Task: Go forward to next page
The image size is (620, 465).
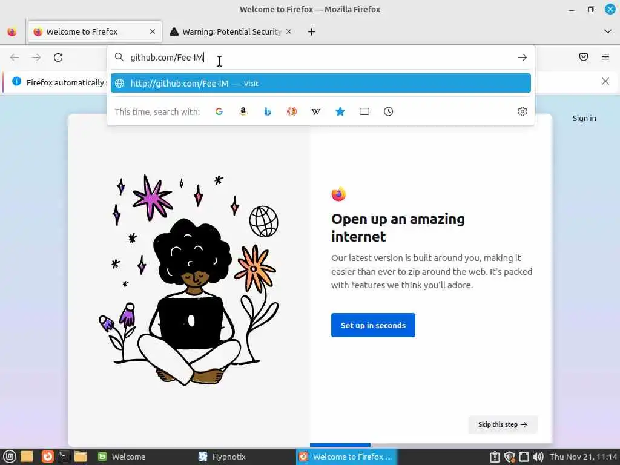Action: pyautogui.click(x=36, y=58)
